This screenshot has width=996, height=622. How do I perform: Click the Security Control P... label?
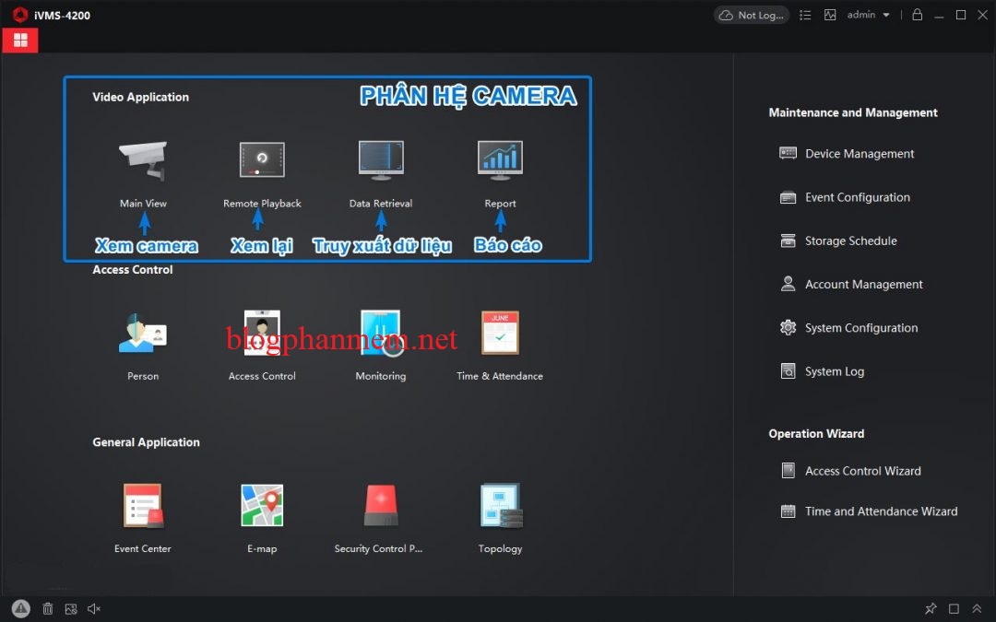coord(379,548)
